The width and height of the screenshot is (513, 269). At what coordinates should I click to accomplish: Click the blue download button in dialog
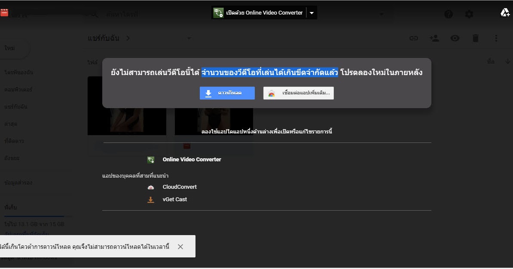227,93
